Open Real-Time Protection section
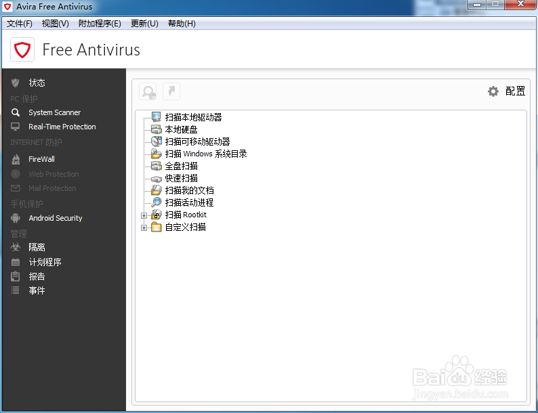The width and height of the screenshot is (538, 413). pyautogui.click(x=62, y=127)
